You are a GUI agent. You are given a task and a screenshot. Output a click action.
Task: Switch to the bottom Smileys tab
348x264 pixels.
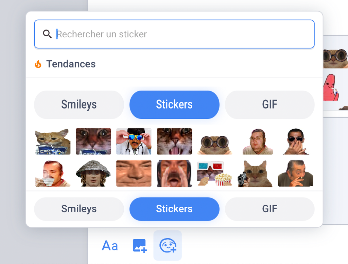tap(79, 209)
